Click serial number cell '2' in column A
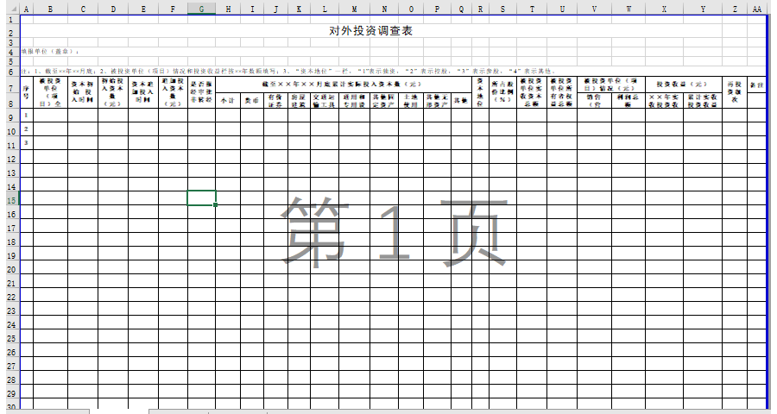The image size is (777, 414). (x=26, y=129)
